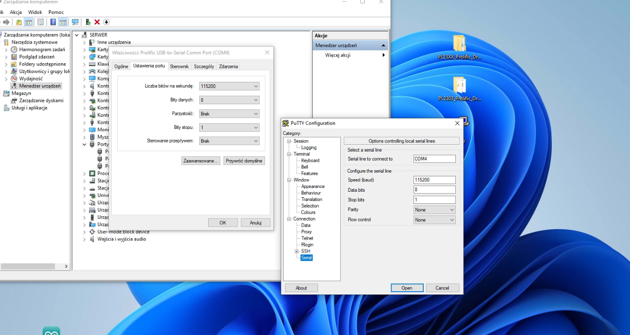Open Help via the blue question mark icon
The image size is (630, 335).
click(53, 22)
